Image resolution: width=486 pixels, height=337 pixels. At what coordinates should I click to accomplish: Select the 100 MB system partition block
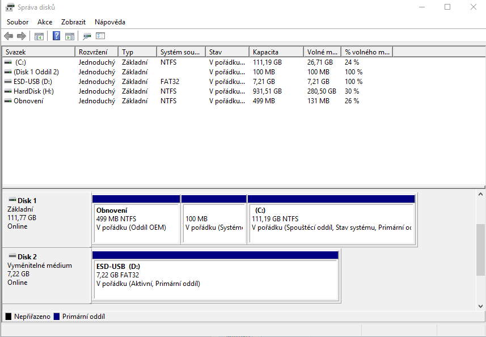coord(214,220)
